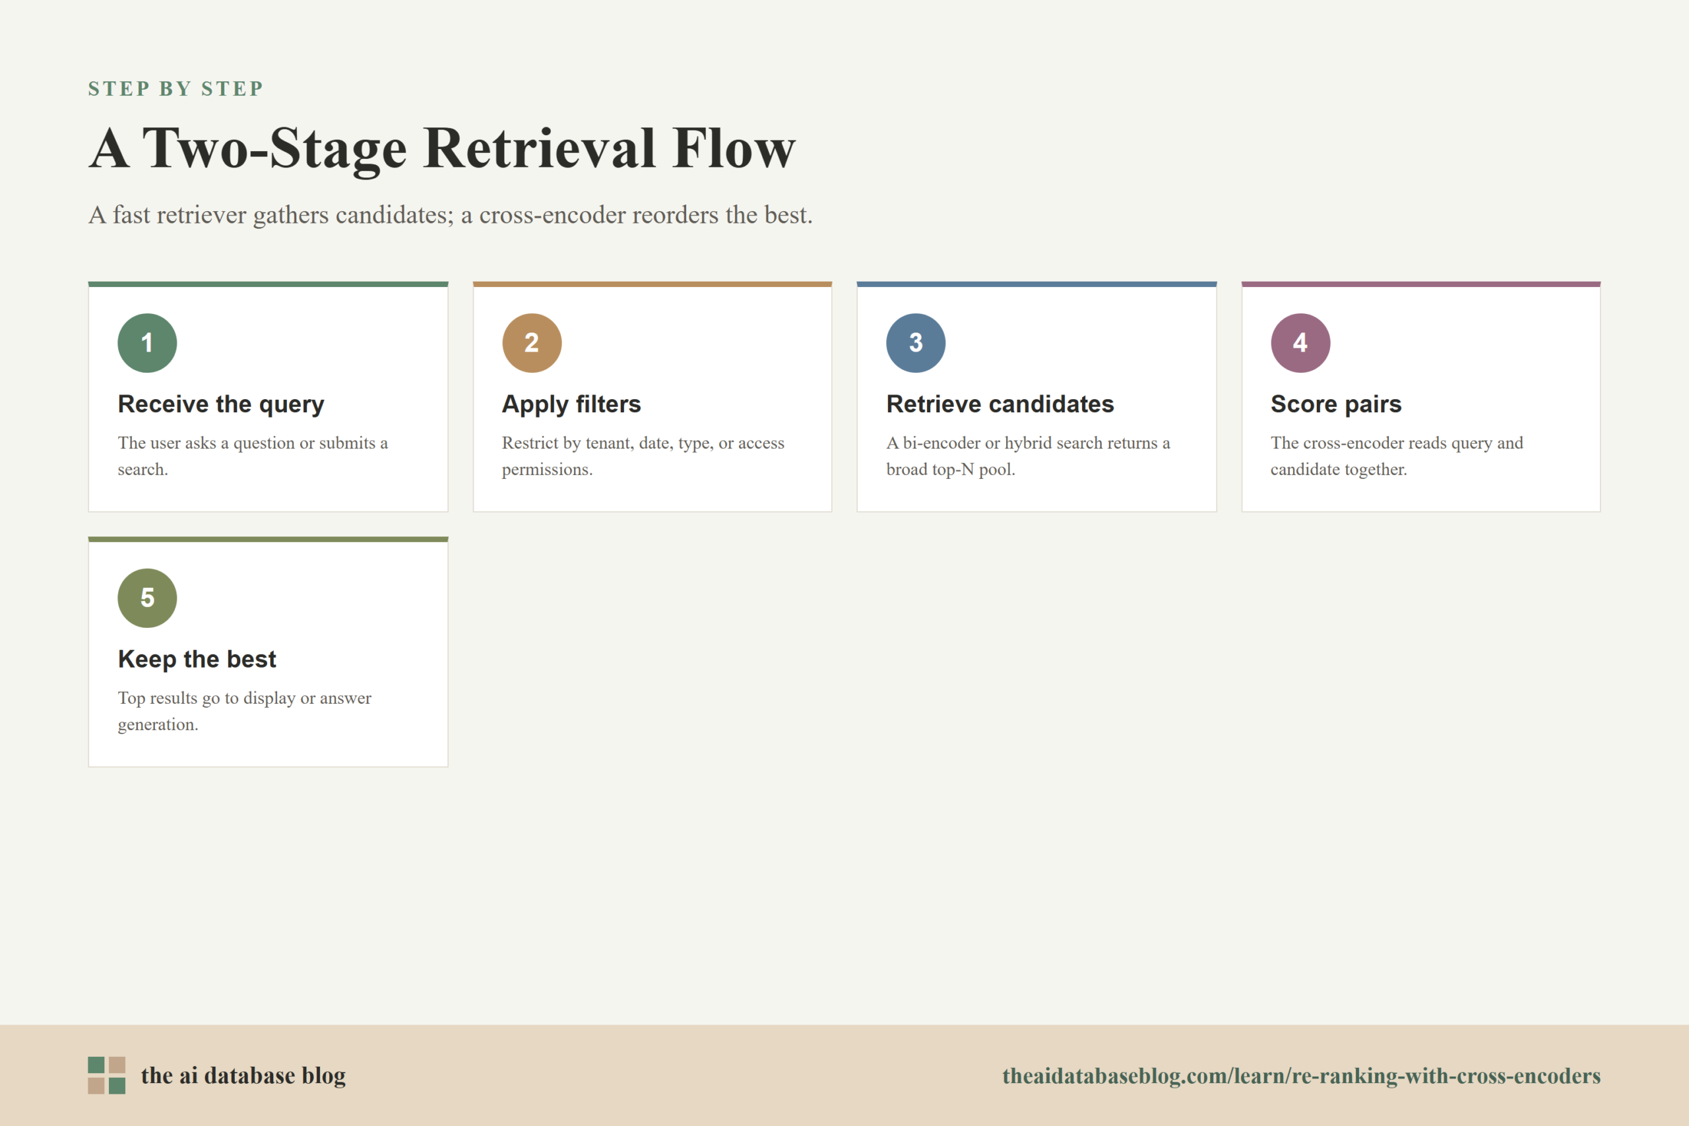Click the olive step 5 circle badge
The image size is (1689, 1126).
(x=147, y=598)
